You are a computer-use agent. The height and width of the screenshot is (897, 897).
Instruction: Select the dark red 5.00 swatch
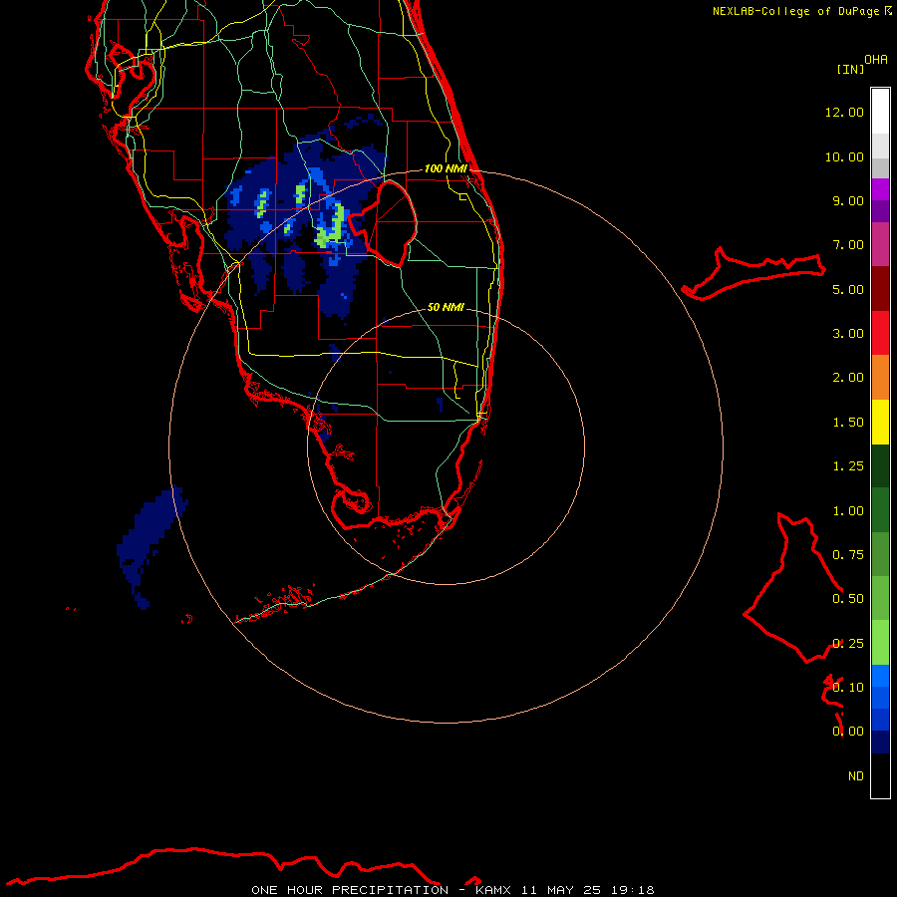(x=880, y=289)
